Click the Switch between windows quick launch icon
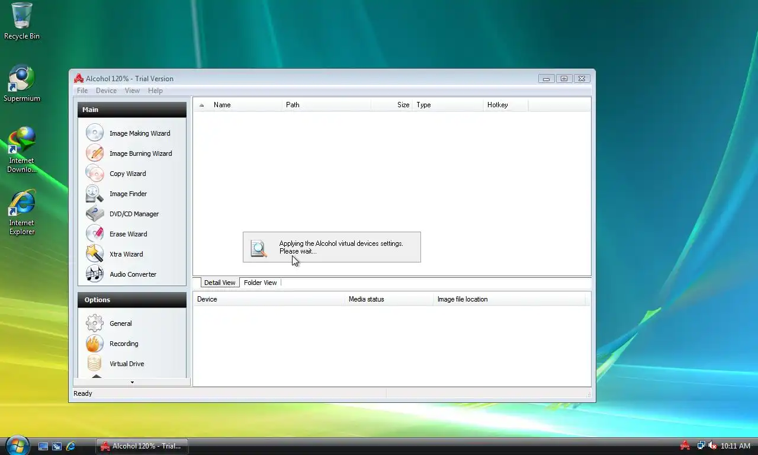The image size is (758, 455). click(x=57, y=446)
